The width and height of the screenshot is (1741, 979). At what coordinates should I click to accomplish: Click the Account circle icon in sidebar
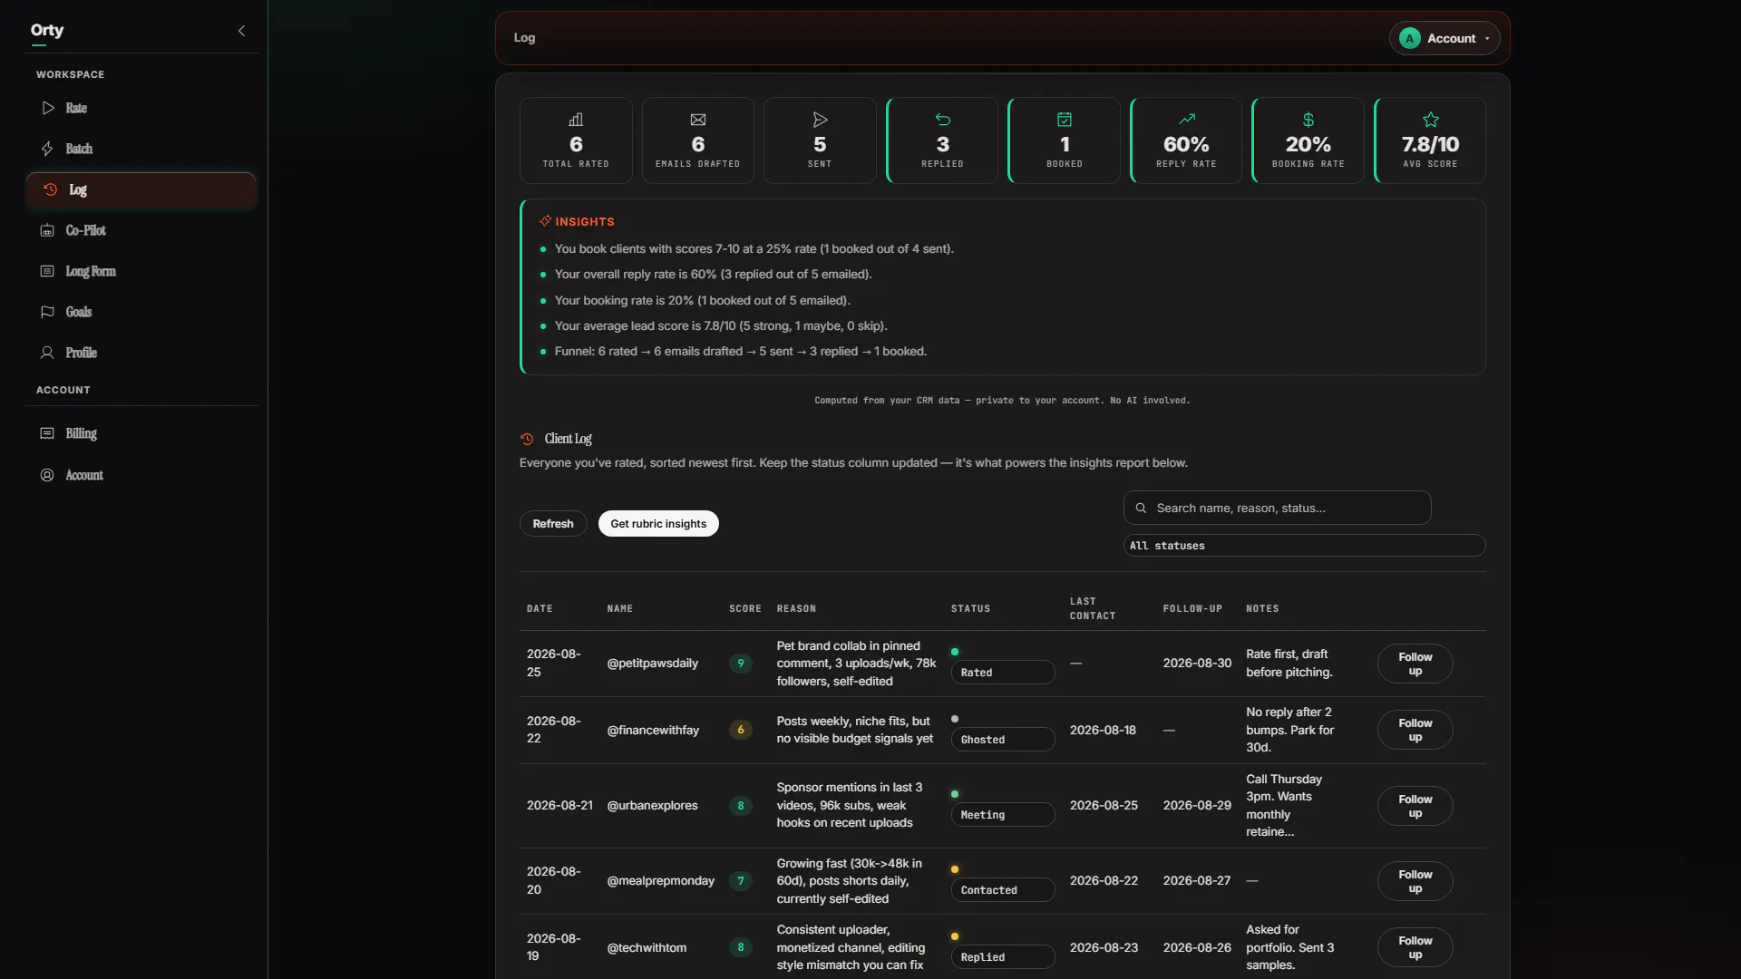click(x=47, y=475)
